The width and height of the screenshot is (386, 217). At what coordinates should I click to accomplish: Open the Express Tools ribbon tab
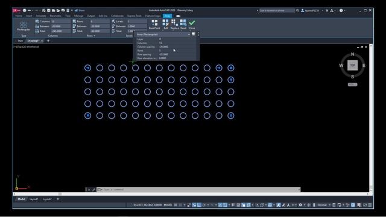134,16
